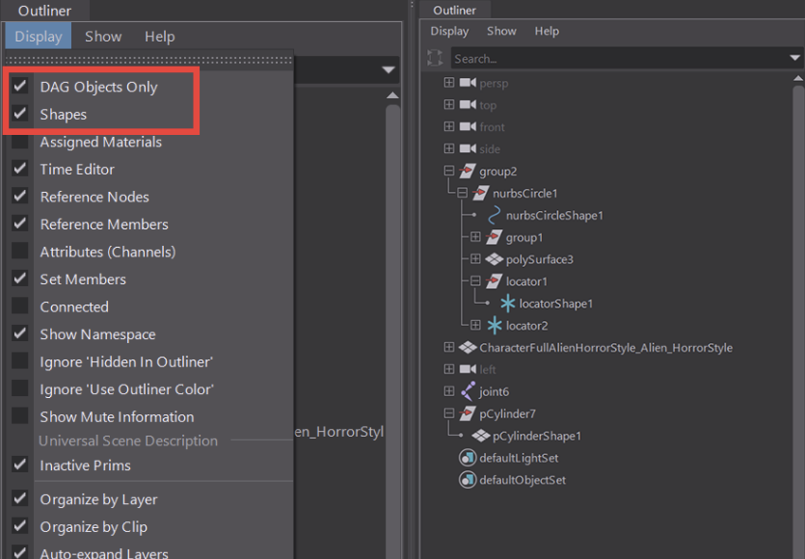This screenshot has width=805, height=559.
Task: Toggle Set Members option
Action: [x=20, y=279]
